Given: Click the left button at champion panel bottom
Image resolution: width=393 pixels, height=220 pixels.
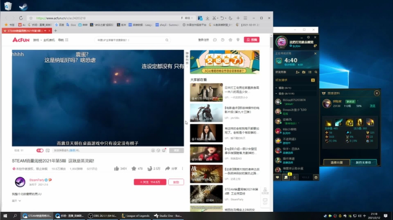Looking at the screenshot, I should tap(336, 162).
